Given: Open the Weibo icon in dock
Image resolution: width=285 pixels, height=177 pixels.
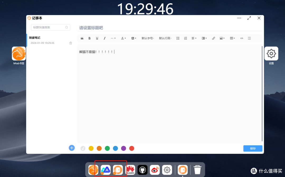Looking at the screenshot, I should click(x=155, y=170).
